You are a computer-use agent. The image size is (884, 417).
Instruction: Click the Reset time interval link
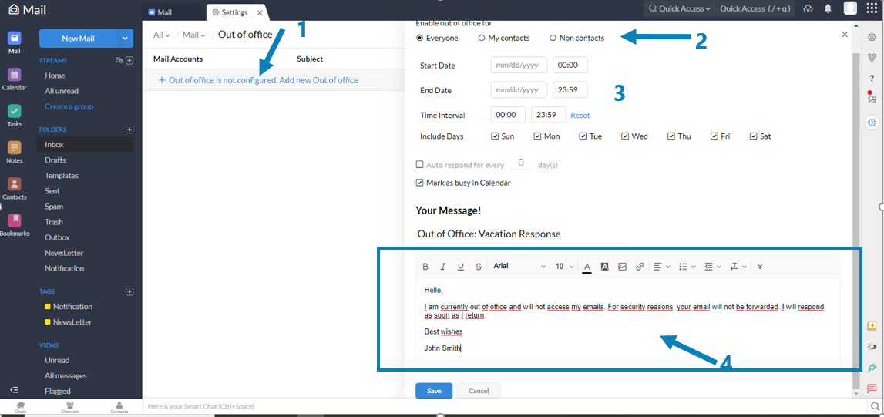(580, 115)
